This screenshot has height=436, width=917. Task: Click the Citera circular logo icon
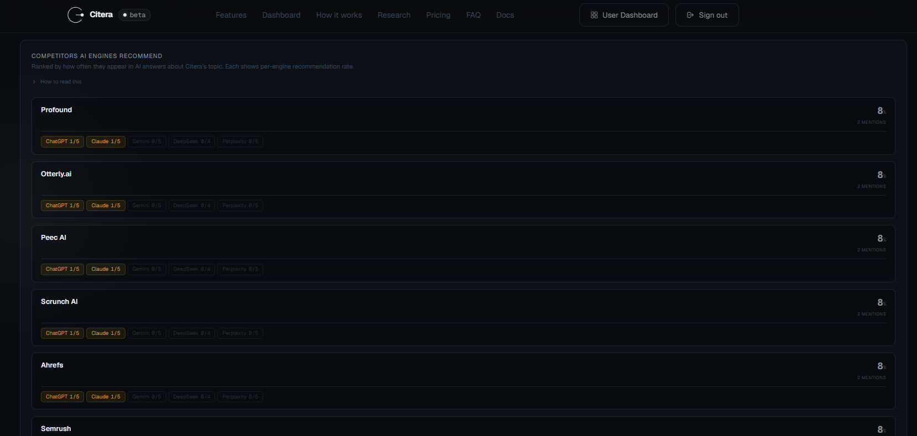coord(75,15)
